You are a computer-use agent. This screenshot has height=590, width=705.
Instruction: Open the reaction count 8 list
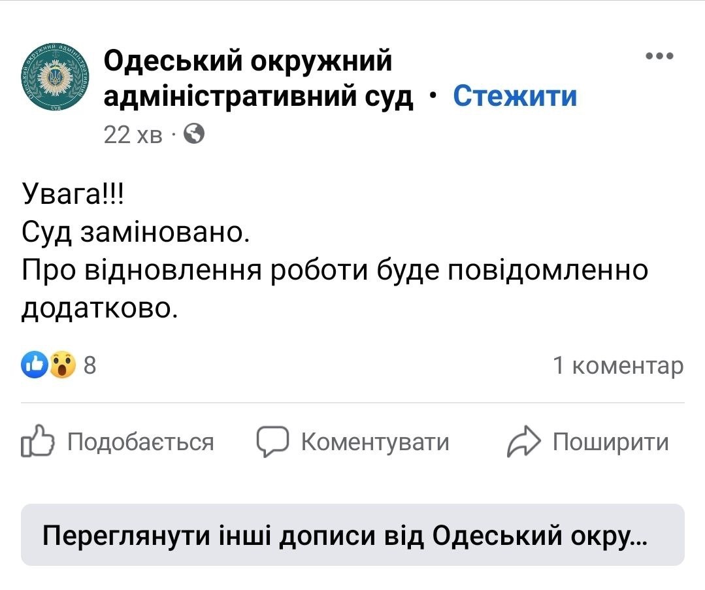[x=90, y=365]
